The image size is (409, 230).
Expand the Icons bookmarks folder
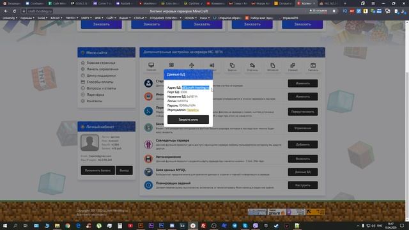(204, 18)
